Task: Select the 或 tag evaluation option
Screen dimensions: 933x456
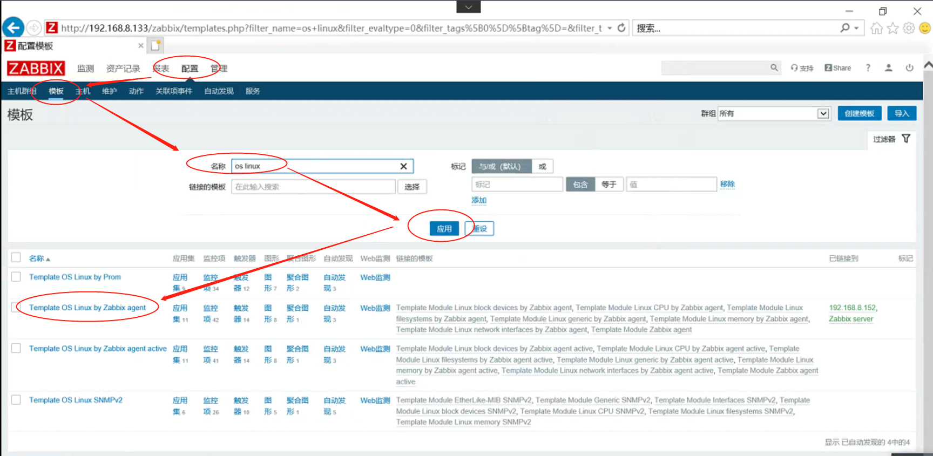Action: point(543,166)
